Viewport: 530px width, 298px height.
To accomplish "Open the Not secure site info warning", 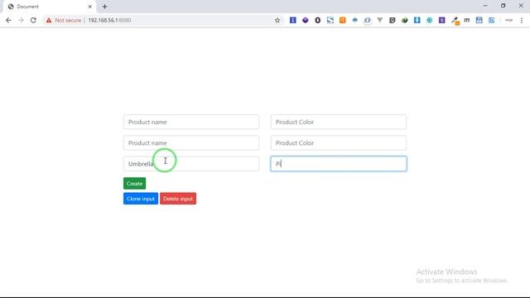I will click(64, 20).
